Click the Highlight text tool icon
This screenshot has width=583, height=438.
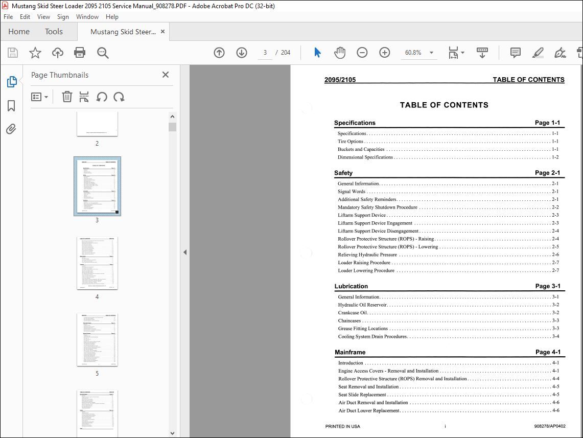(x=538, y=52)
